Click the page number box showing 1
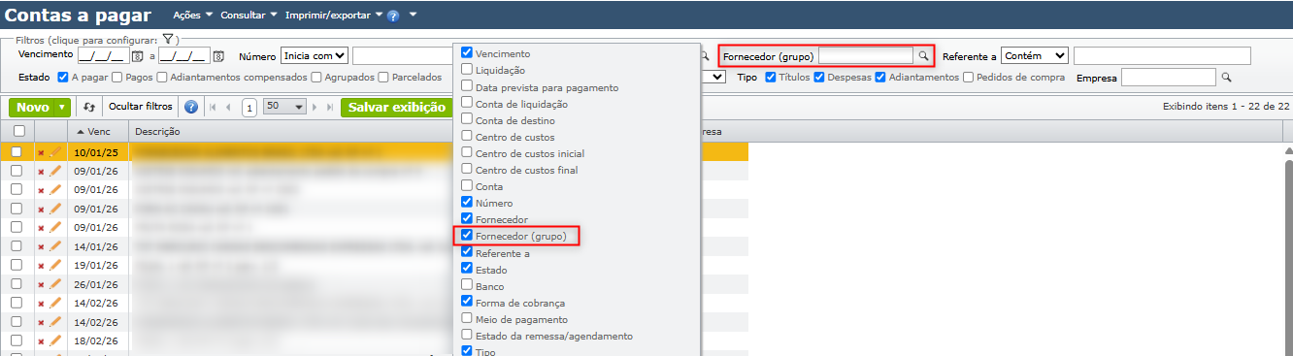The image size is (1293, 356). coord(249,107)
